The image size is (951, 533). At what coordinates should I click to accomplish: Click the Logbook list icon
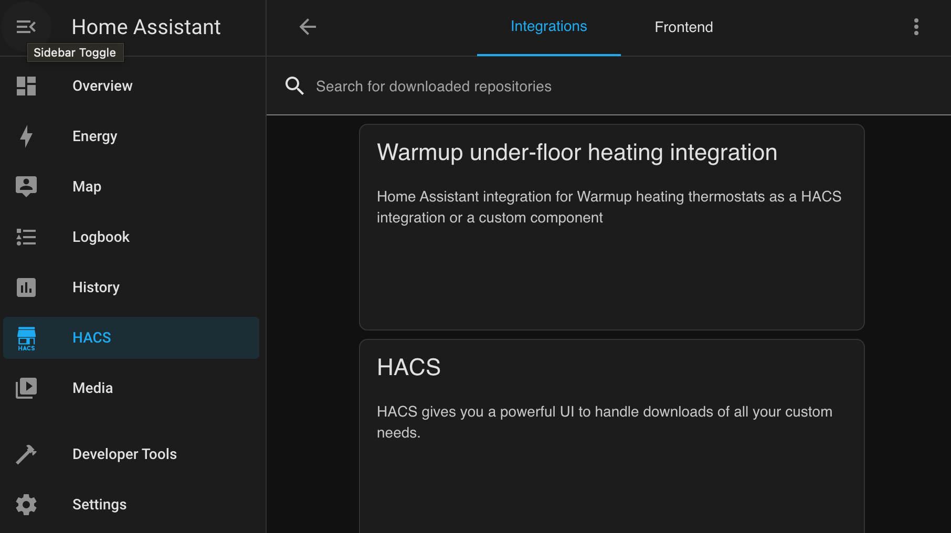pyautogui.click(x=26, y=237)
